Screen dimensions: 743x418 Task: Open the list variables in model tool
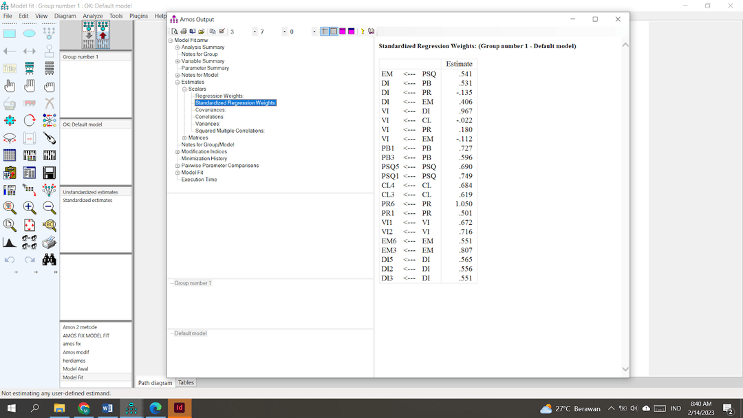click(30, 69)
